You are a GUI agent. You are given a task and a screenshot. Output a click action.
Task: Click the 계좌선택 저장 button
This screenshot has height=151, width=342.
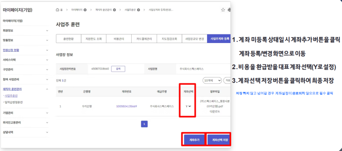click(219, 139)
